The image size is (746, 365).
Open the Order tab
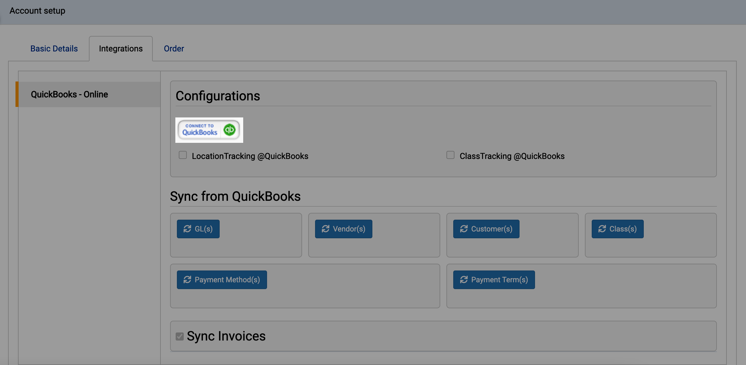tap(173, 48)
